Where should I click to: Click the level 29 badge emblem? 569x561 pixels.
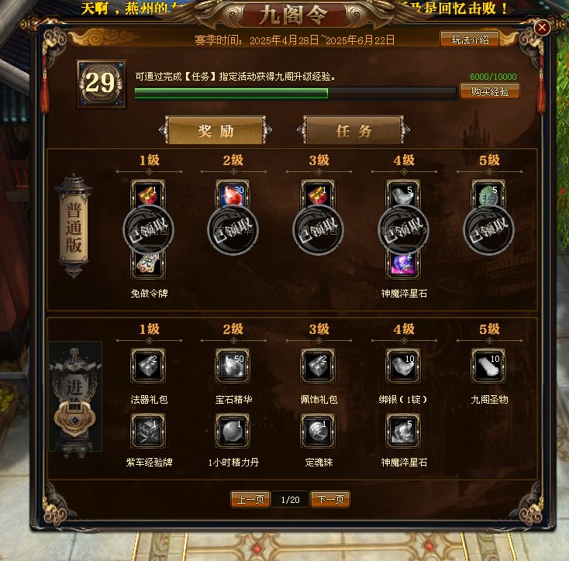click(102, 84)
